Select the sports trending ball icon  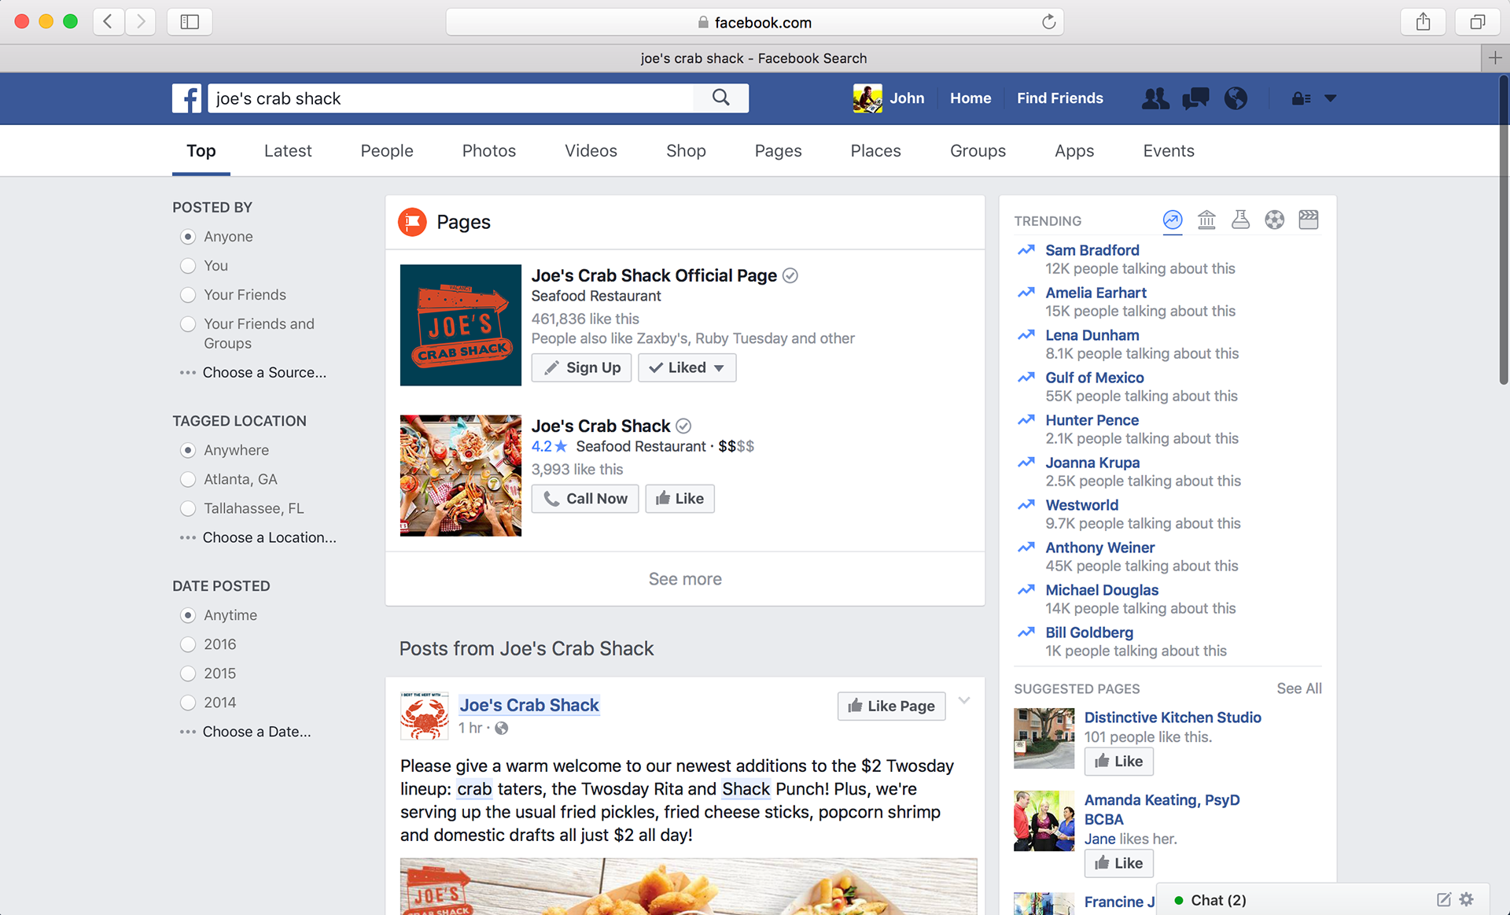click(x=1274, y=220)
